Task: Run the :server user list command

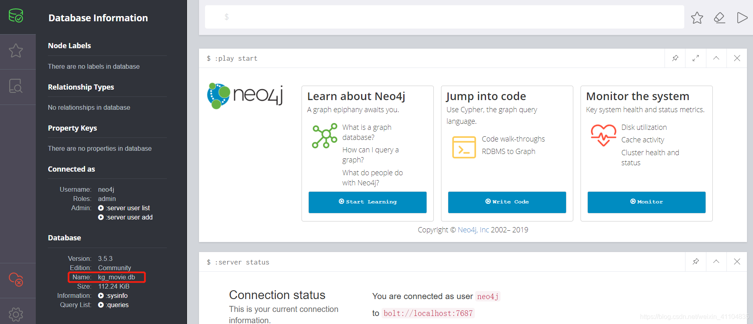Action: tap(124, 208)
